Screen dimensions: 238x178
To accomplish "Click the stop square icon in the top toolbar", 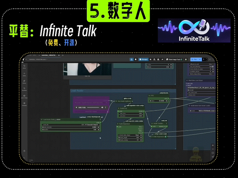I will [x=136, y=59].
